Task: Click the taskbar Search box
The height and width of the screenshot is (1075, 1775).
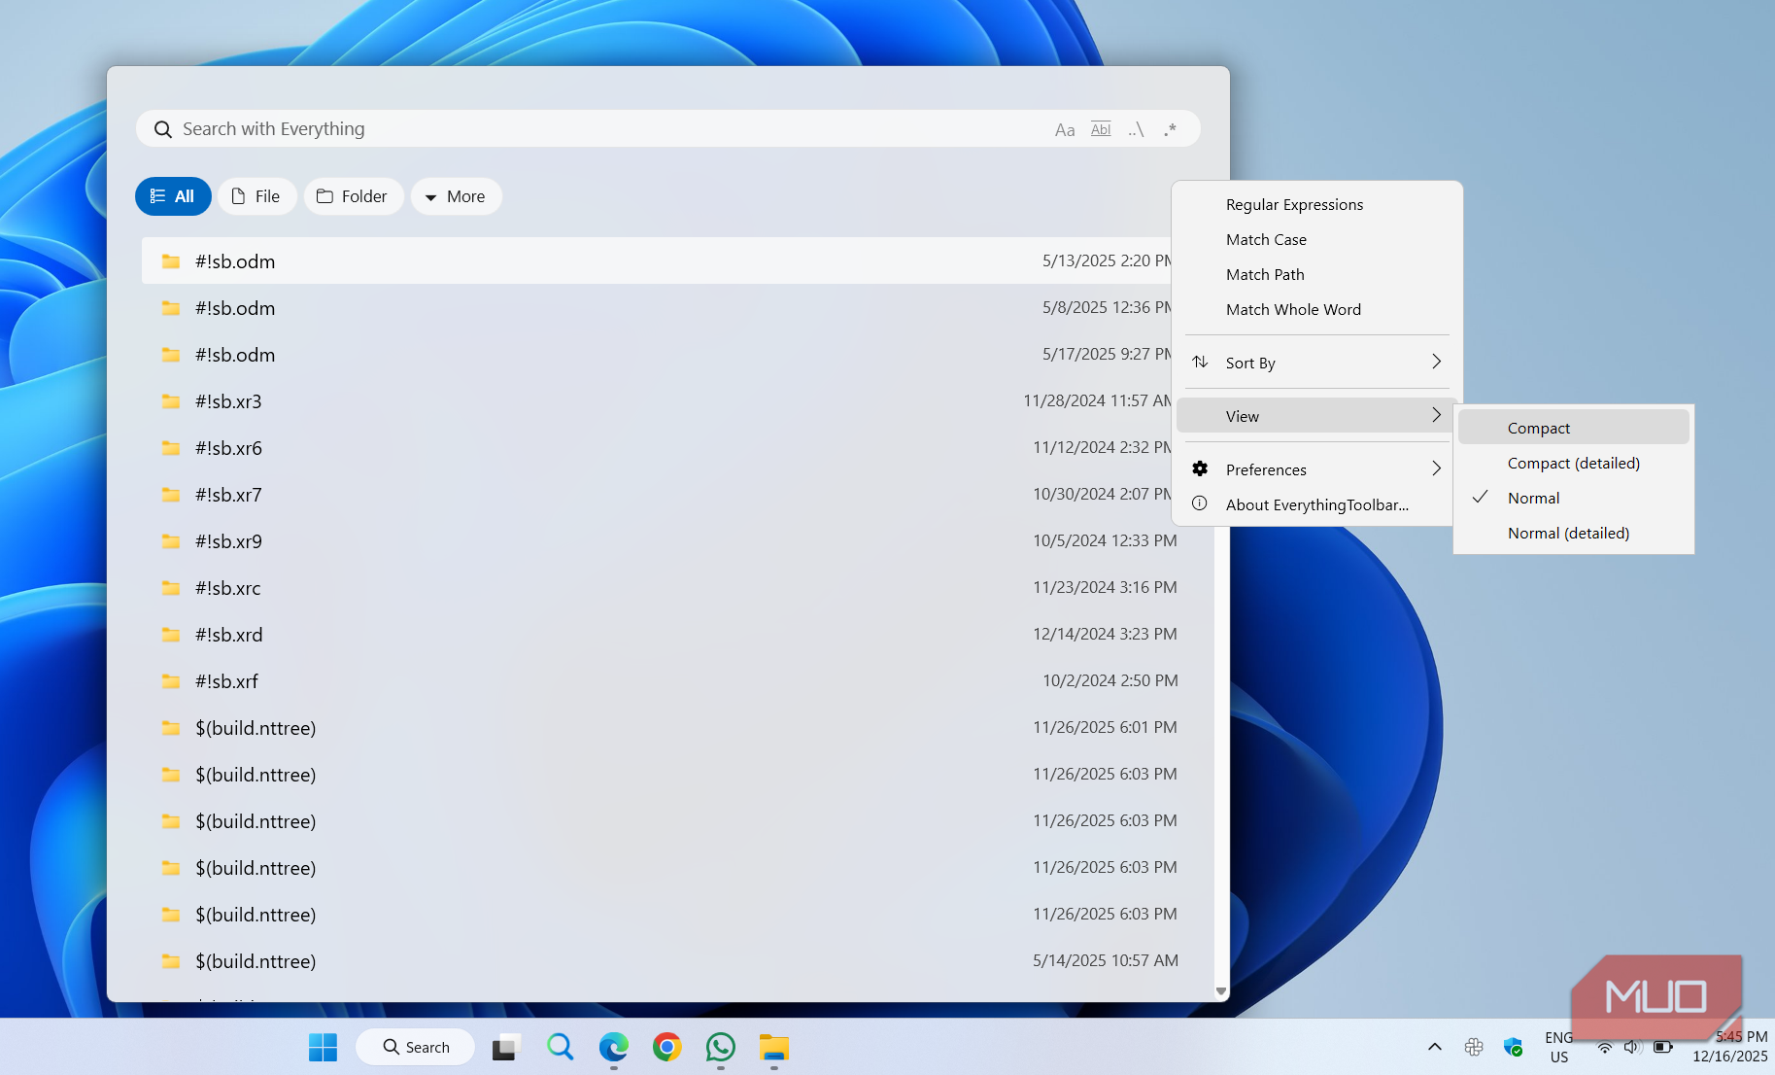Action: pyautogui.click(x=416, y=1047)
